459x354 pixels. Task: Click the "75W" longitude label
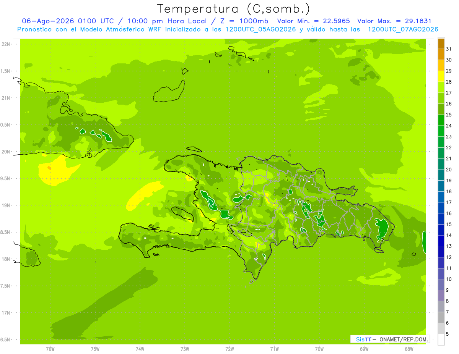point(95,349)
